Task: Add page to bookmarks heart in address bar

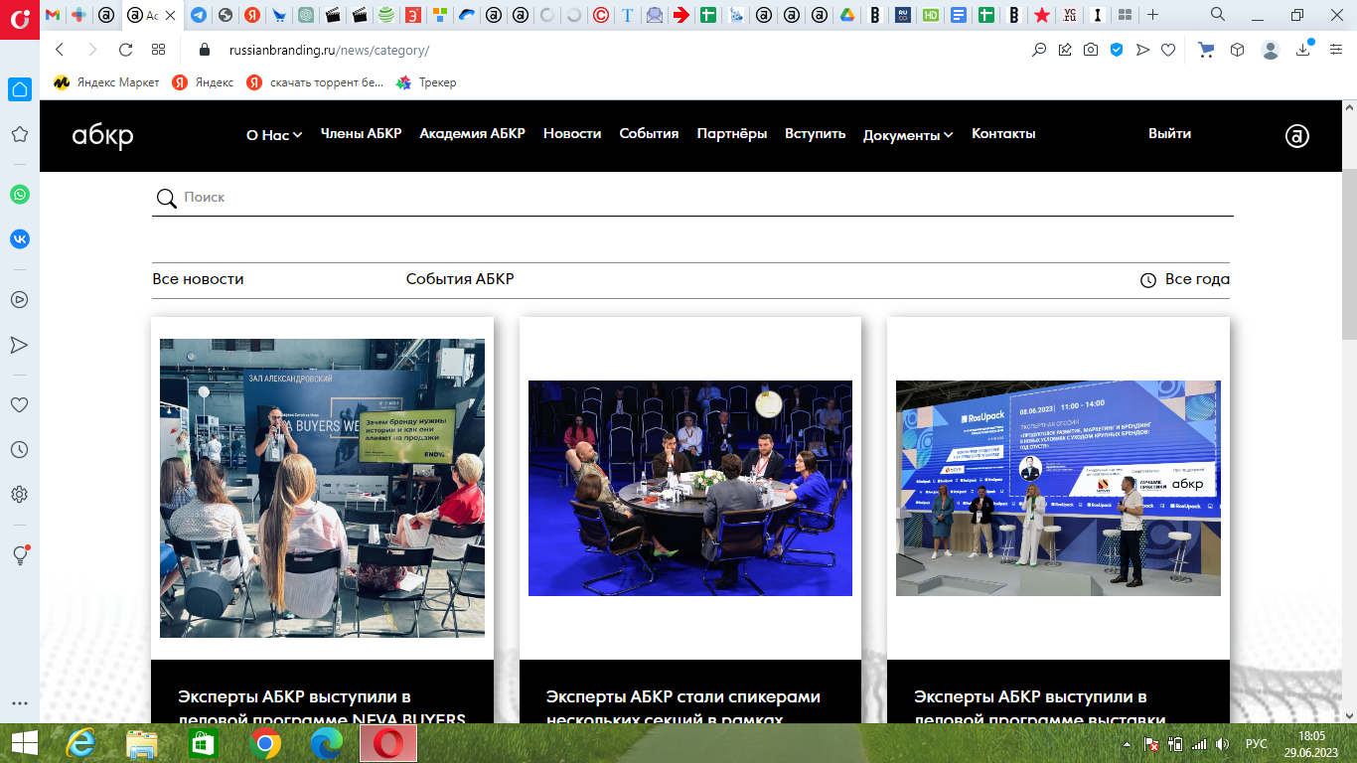Action: (x=1169, y=50)
